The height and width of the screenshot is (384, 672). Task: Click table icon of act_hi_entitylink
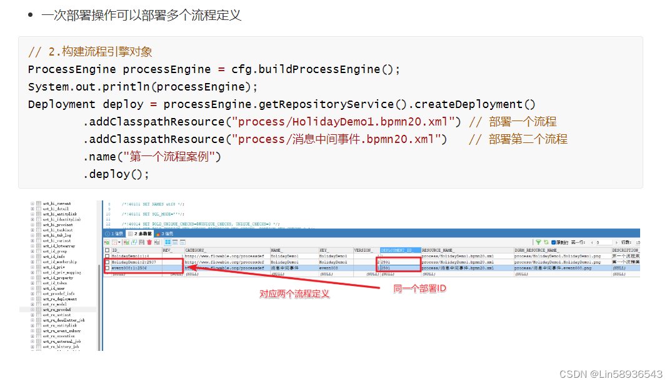pos(39,214)
